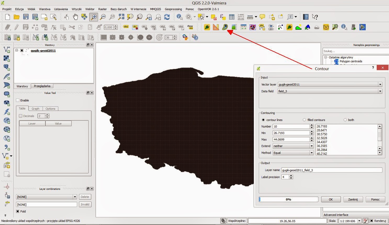Increase the Number spinbox value
This screenshot has height=225, width=389.
[x=312, y=125]
